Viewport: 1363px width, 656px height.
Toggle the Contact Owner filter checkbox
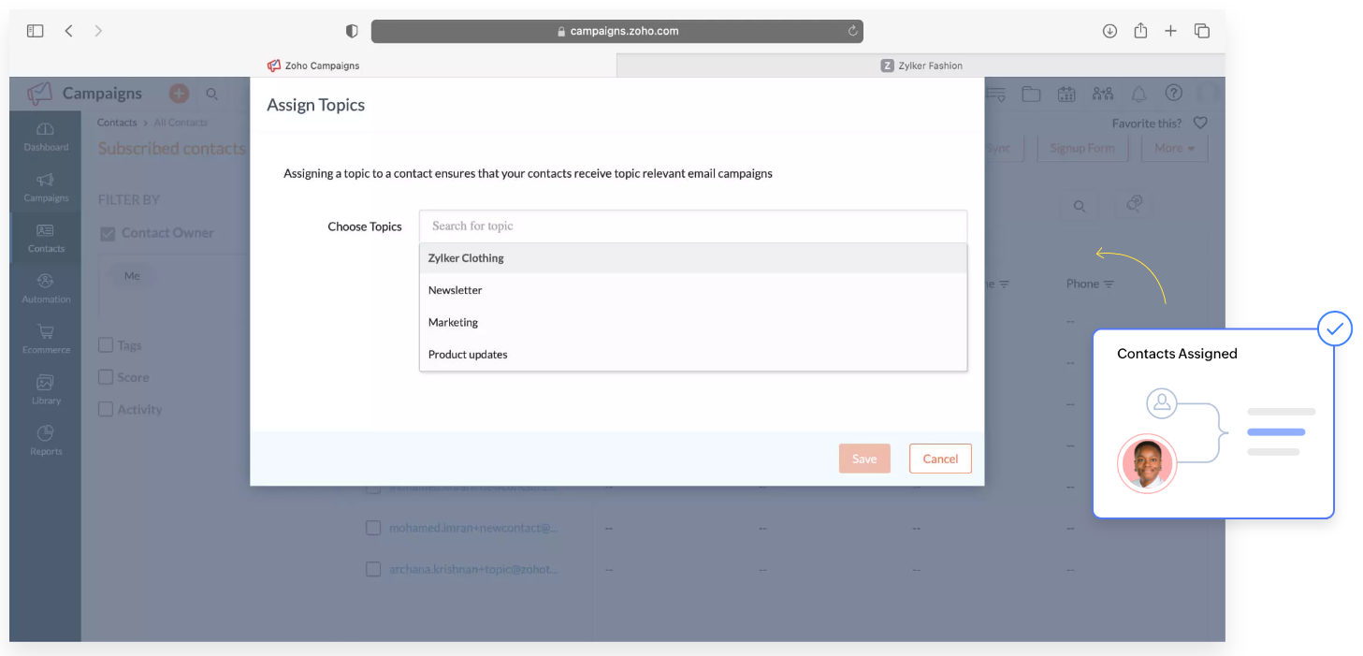[x=108, y=233]
